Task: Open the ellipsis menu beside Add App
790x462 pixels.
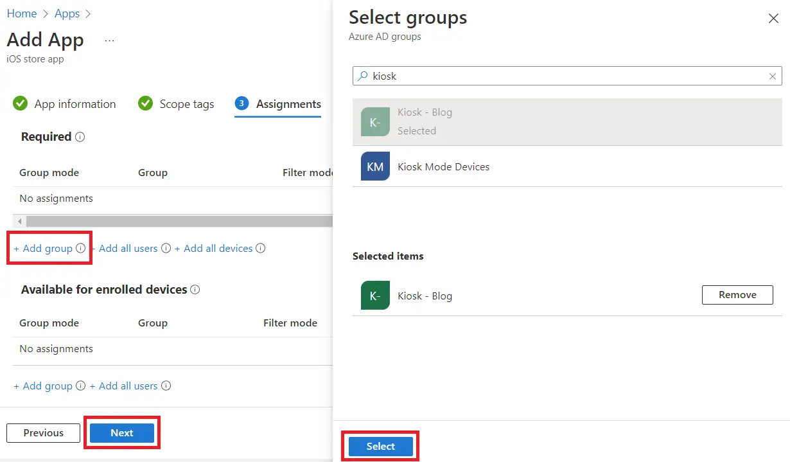Action: click(109, 40)
